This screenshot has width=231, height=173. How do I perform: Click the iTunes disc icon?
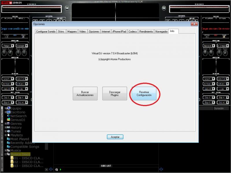click(x=9, y=131)
